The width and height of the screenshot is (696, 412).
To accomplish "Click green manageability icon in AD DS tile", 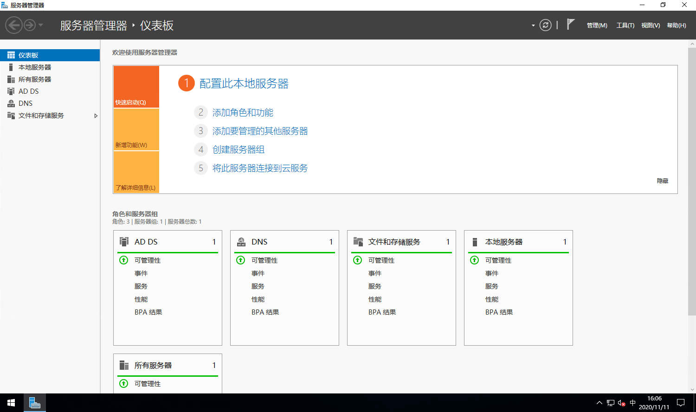I will click(123, 260).
